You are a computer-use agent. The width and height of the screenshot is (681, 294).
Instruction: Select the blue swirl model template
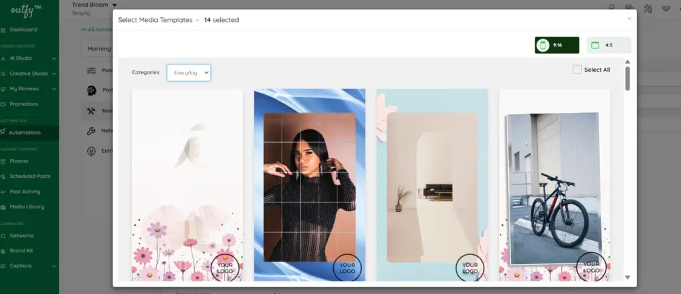(310, 185)
